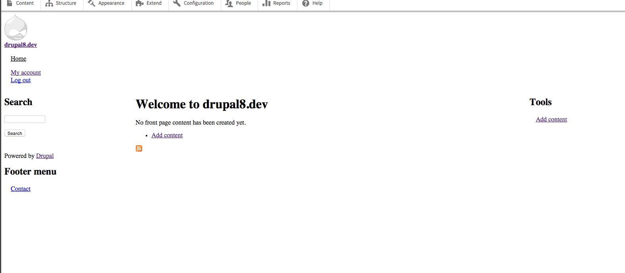Click the People users icon
The image size is (625, 273).
pyautogui.click(x=229, y=3)
